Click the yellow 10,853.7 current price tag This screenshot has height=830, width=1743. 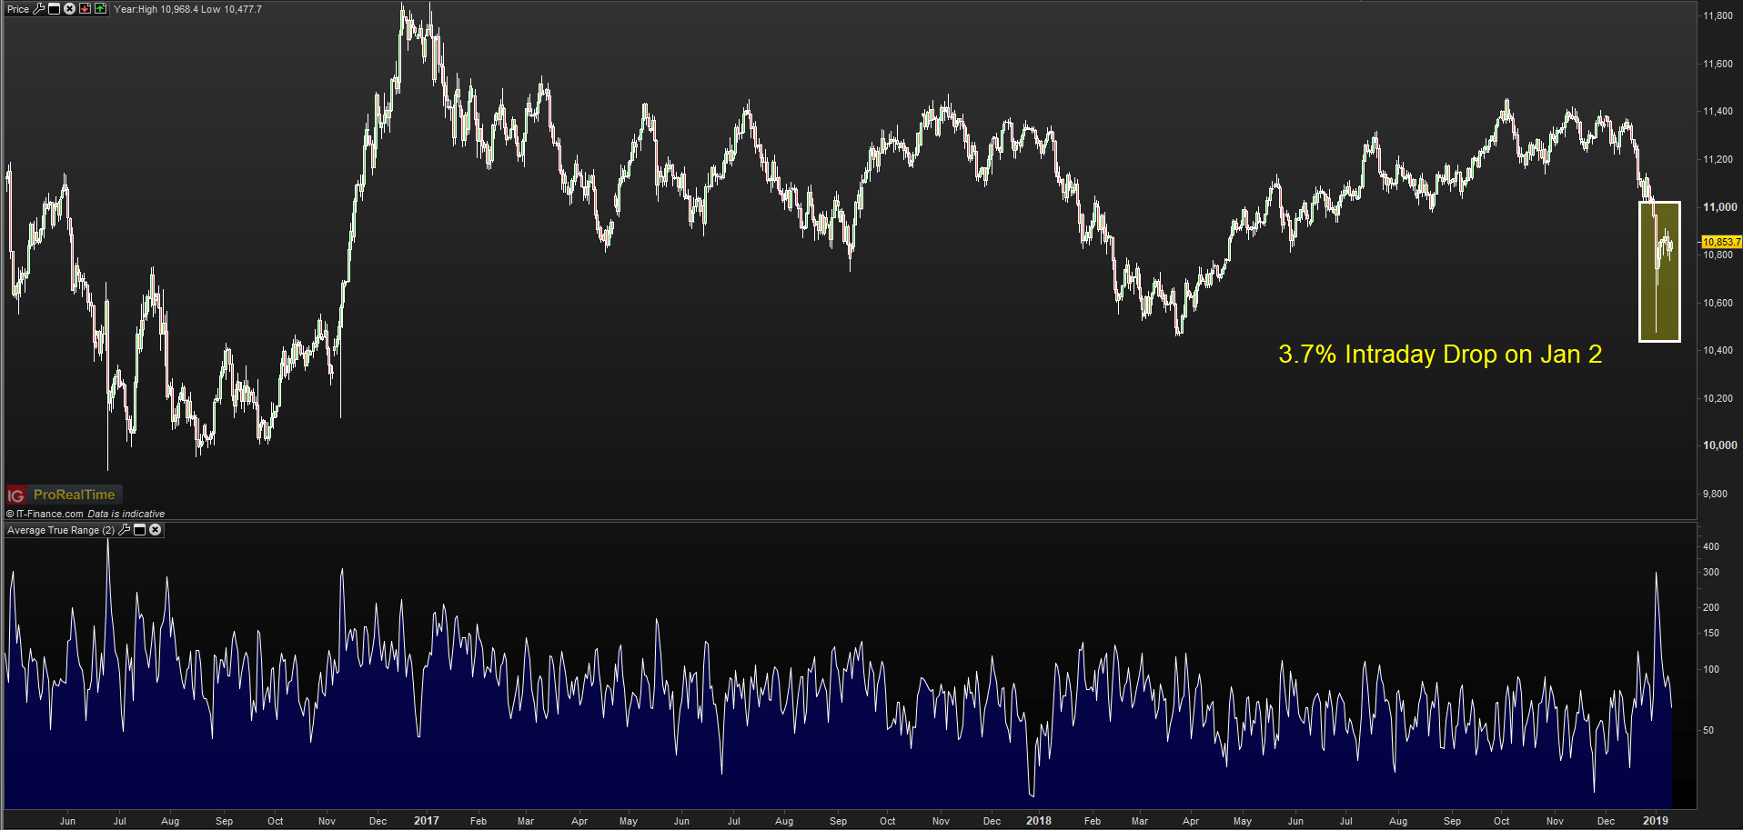(1721, 242)
